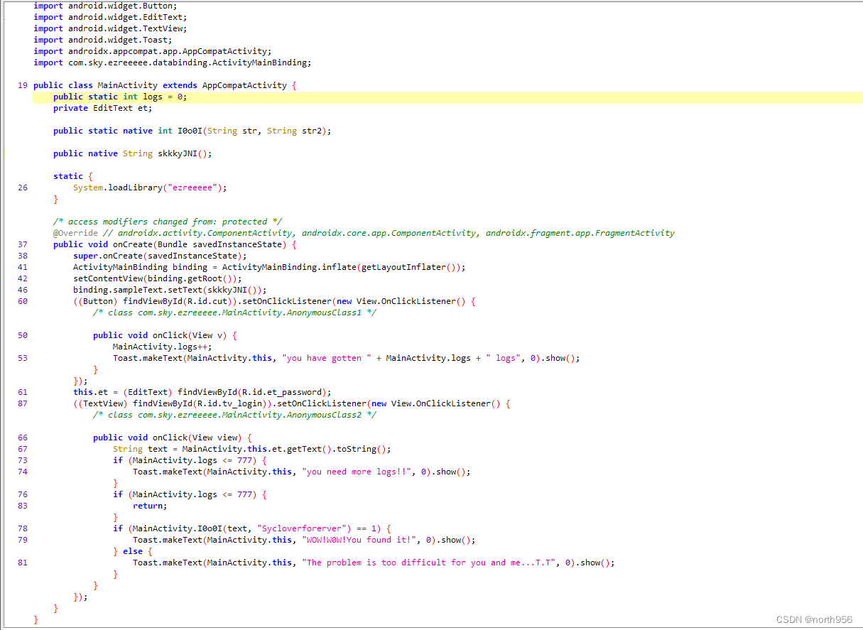Click the "ezreeeee" library name string

[193, 187]
